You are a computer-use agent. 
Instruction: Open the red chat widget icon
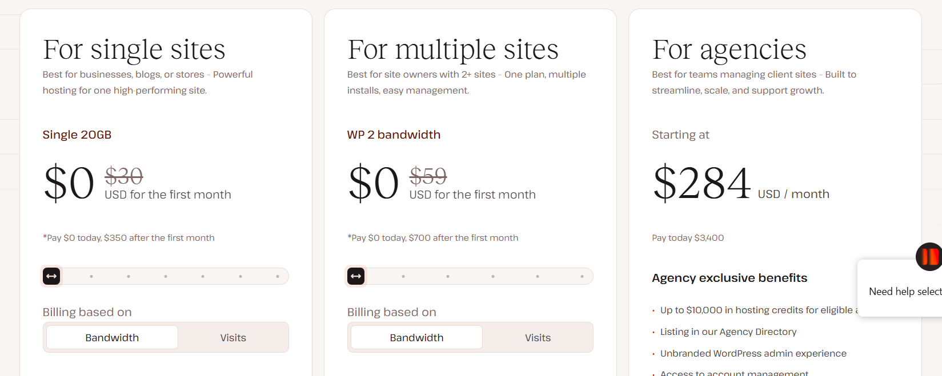point(930,257)
